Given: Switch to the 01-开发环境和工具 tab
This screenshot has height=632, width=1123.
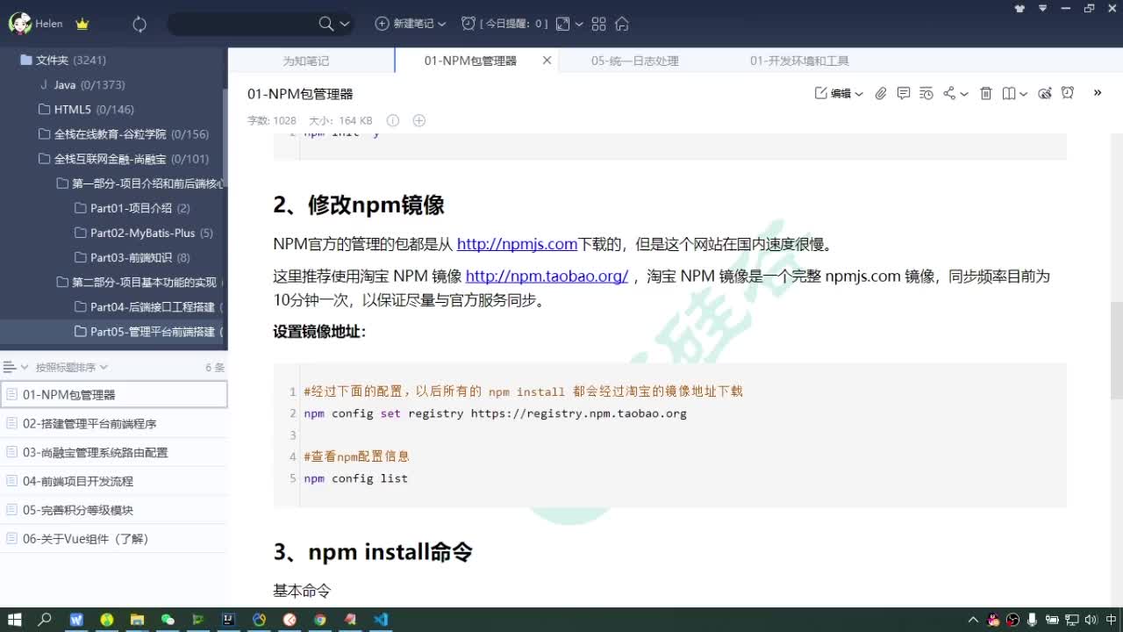Looking at the screenshot, I should click(x=799, y=61).
